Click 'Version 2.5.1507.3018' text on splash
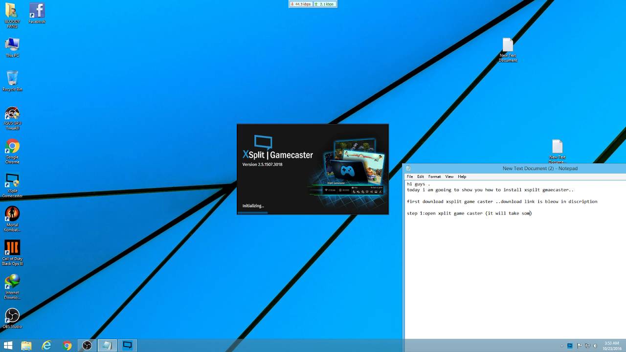 click(x=262, y=164)
